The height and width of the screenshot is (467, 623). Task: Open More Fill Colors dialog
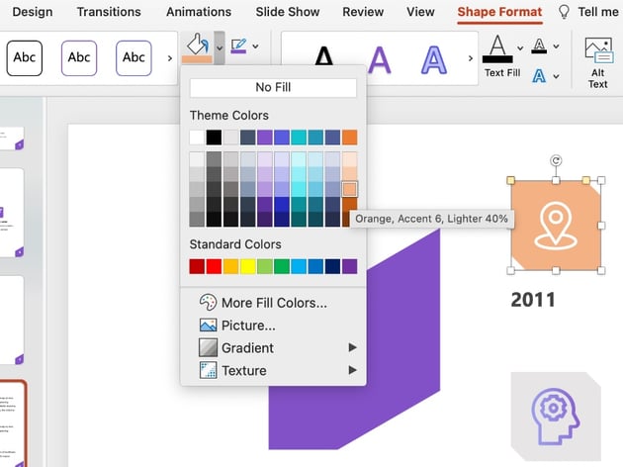coord(273,303)
